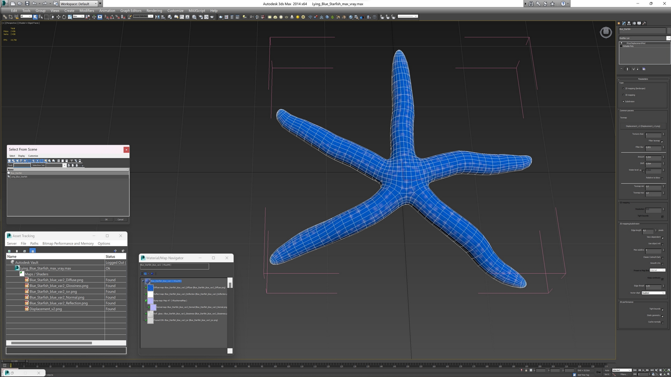Image resolution: width=671 pixels, height=377 pixels.
Task: Toggle the Filter texmap checkbox
Action: pos(662,141)
